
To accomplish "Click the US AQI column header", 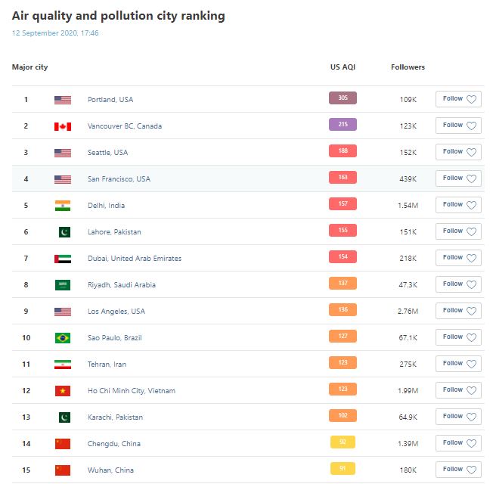I will click(x=343, y=67).
